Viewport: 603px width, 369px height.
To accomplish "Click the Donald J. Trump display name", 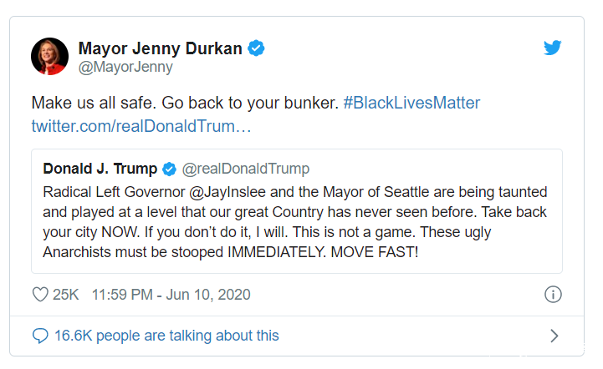I will pyautogui.click(x=100, y=169).
